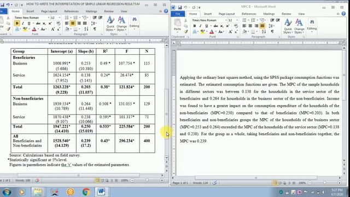
Task: Click Increase Indent icon in MPC II window
Action: tap(278, 20)
